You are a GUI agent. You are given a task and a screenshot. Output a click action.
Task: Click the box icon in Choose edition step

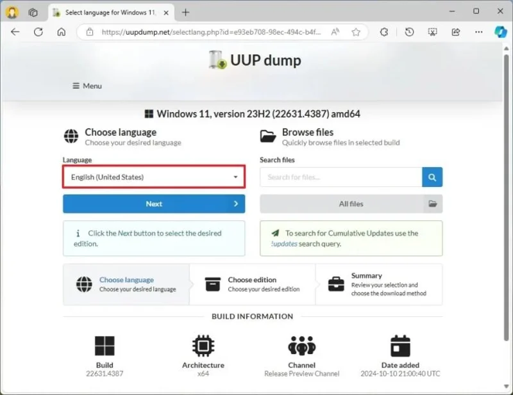click(213, 284)
